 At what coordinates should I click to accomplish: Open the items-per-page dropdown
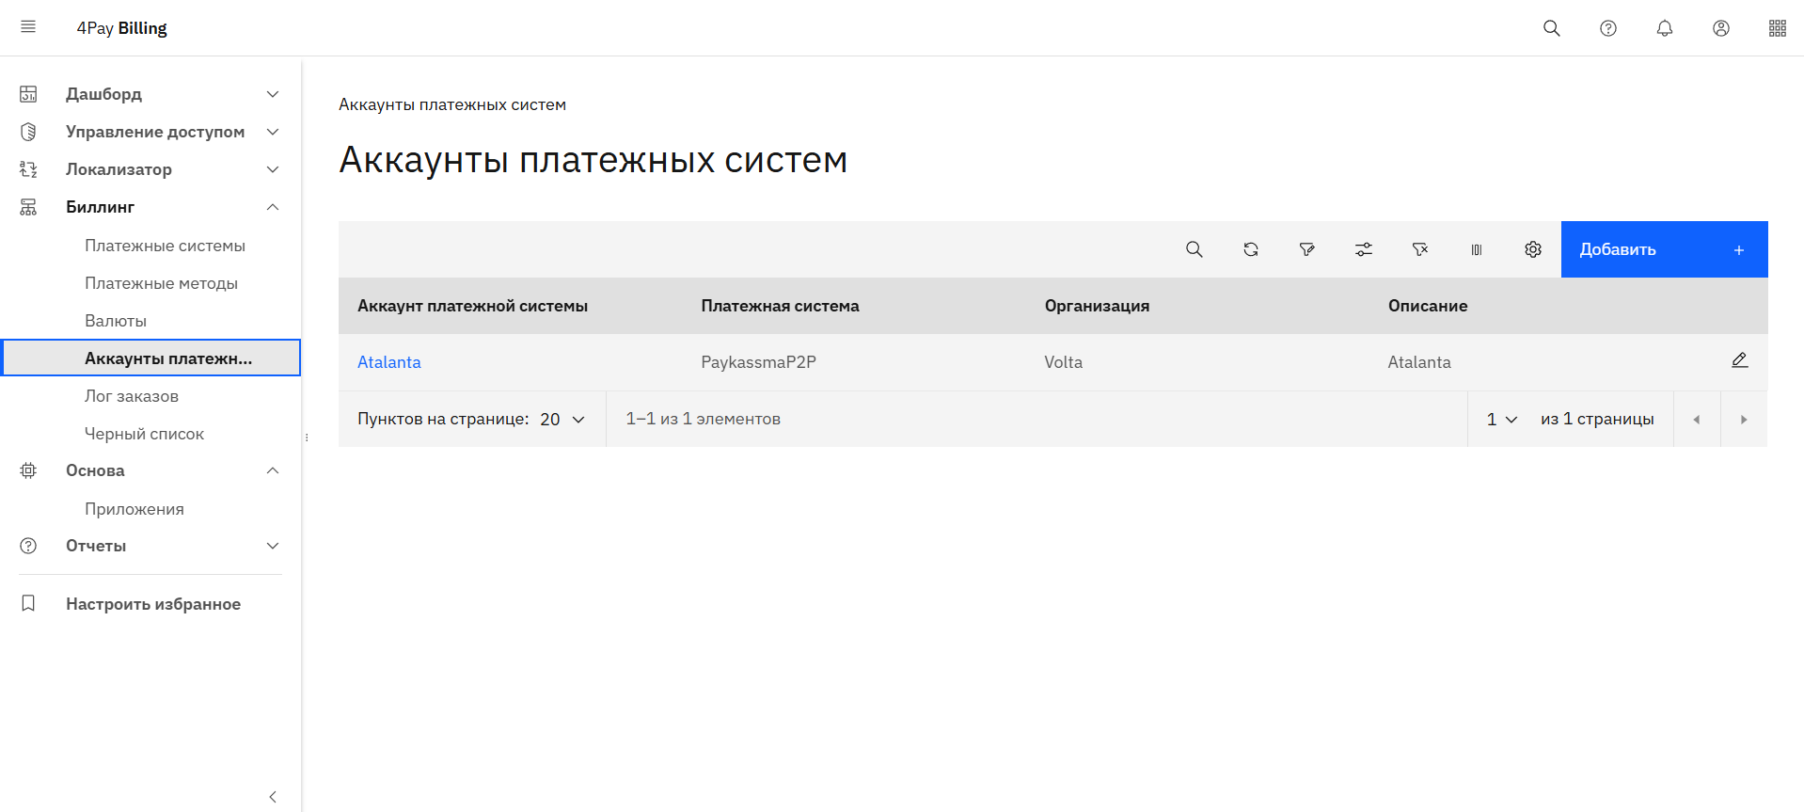(x=562, y=420)
